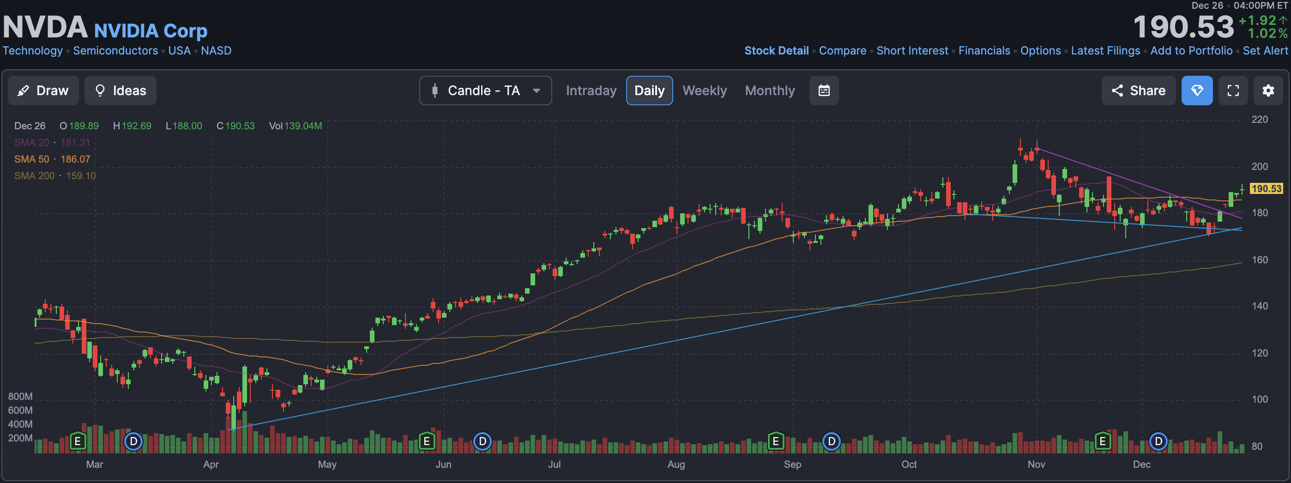Image resolution: width=1291 pixels, height=483 pixels.
Task: Click the December dividend D marker
Action: [x=1158, y=441]
